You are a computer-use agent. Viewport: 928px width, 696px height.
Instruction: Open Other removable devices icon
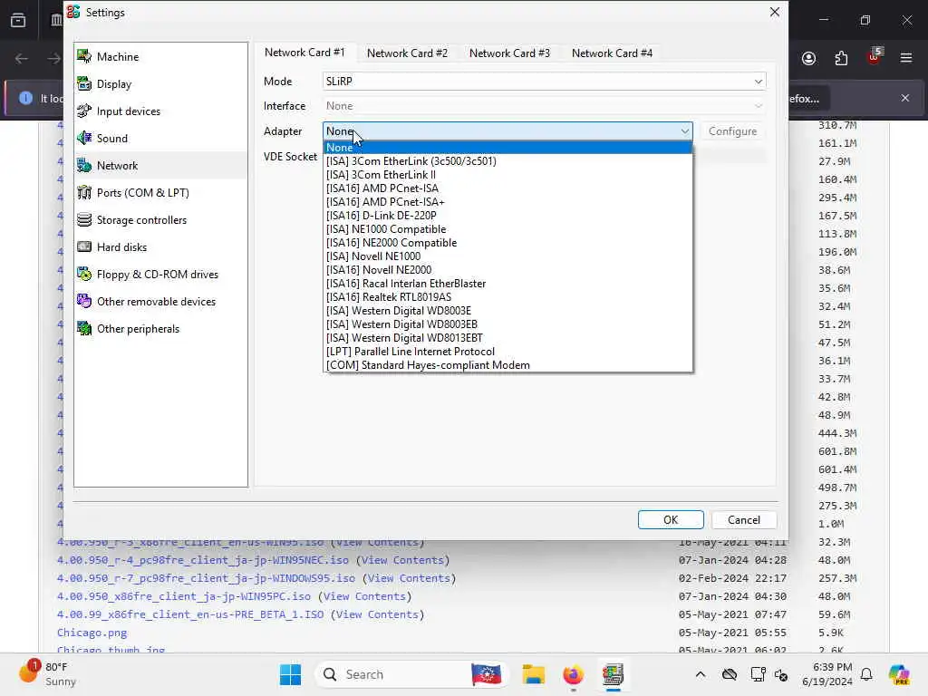(84, 302)
